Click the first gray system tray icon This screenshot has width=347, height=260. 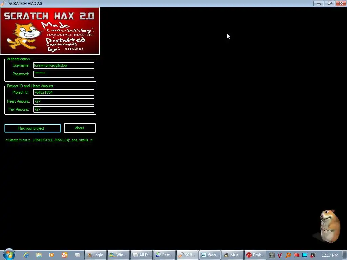pos(272,255)
